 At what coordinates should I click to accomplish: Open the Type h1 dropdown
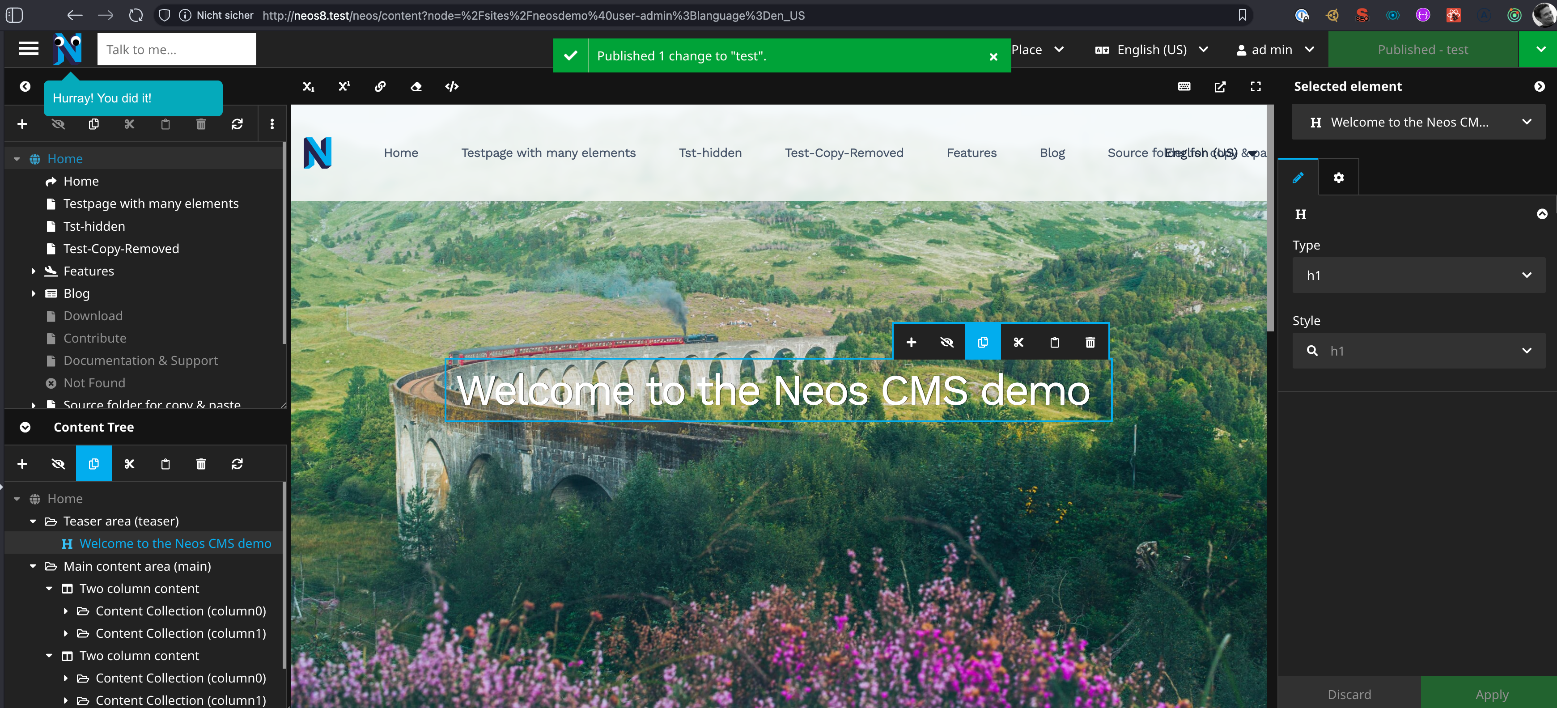(x=1419, y=275)
